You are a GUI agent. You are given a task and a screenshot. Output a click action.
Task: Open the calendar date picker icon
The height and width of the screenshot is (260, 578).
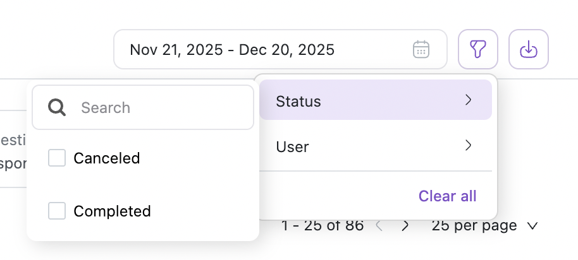coord(421,49)
